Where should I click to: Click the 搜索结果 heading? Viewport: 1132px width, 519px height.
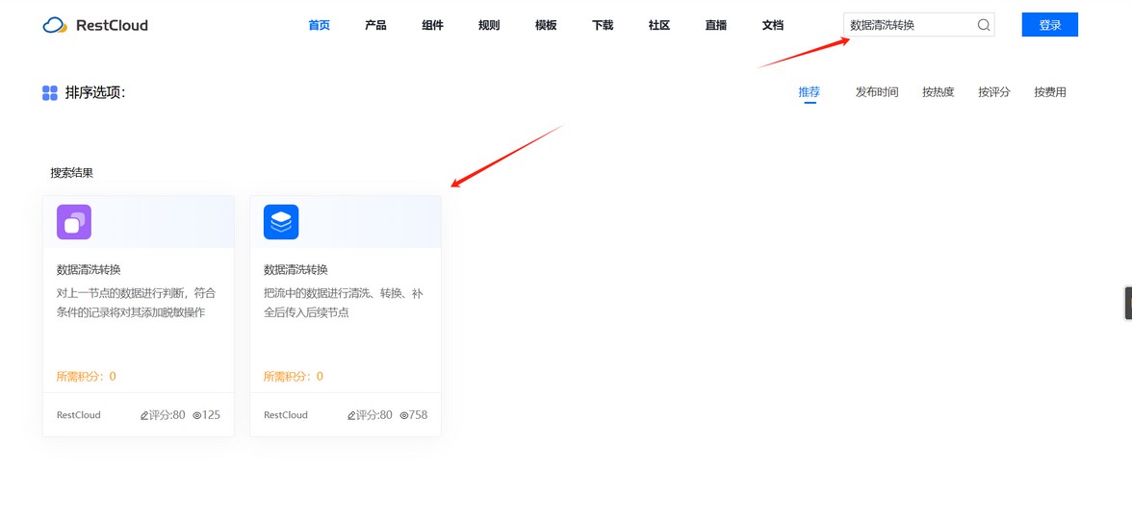[x=71, y=173]
